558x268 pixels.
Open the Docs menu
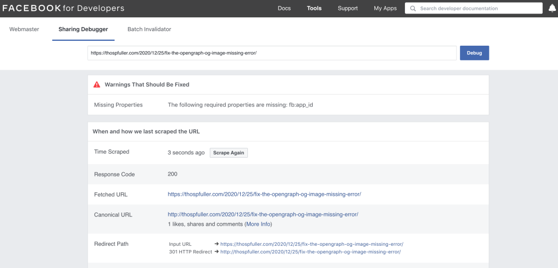coord(284,8)
